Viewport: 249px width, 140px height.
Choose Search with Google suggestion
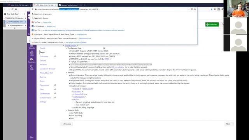pyautogui.click(x=114, y=18)
